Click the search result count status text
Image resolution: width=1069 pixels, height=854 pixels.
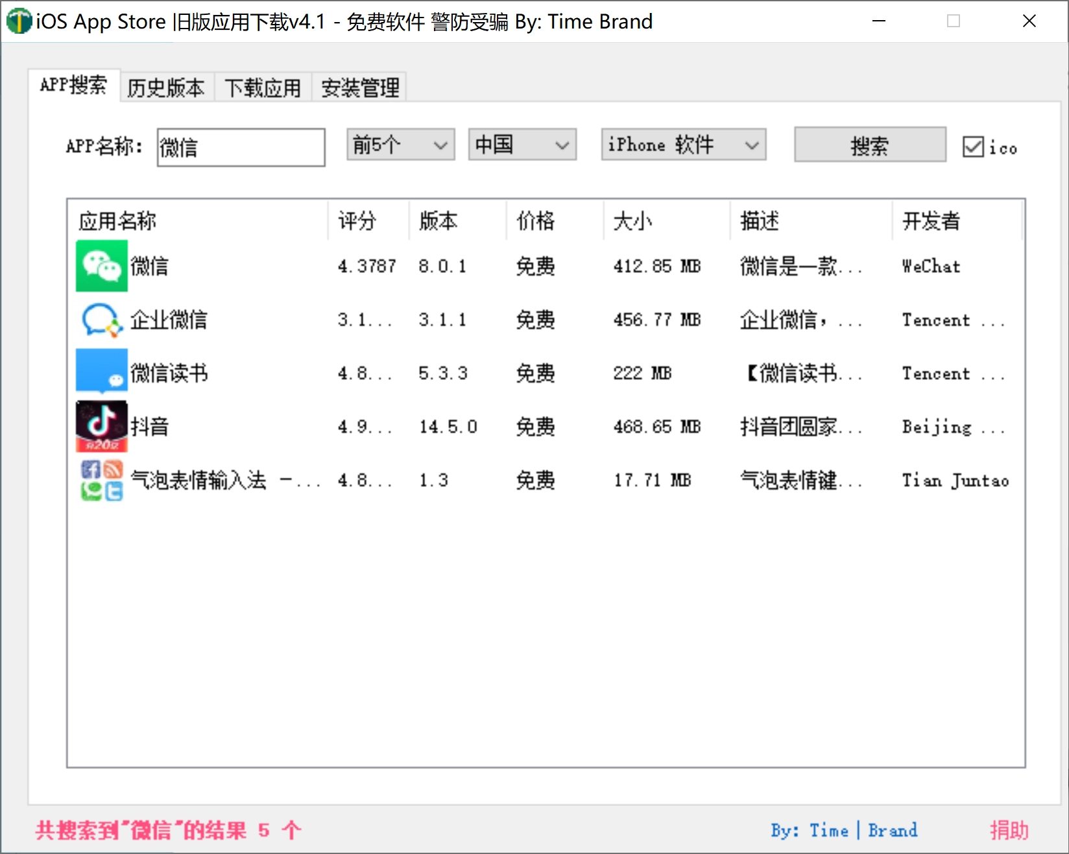tap(169, 830)
